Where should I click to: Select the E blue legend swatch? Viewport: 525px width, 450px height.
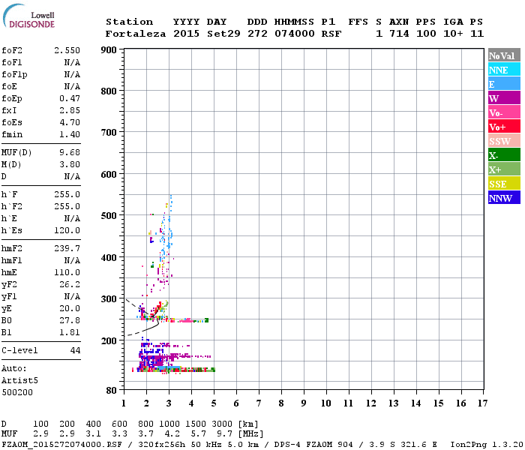pyautogui.click(x=504, y=84)
